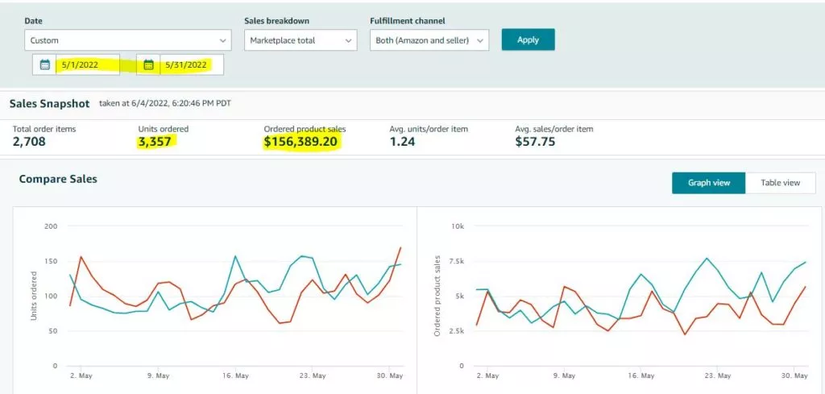Click the Total order items value 2,708
This screenshot has width=825, height=394.
coord(29,142)
